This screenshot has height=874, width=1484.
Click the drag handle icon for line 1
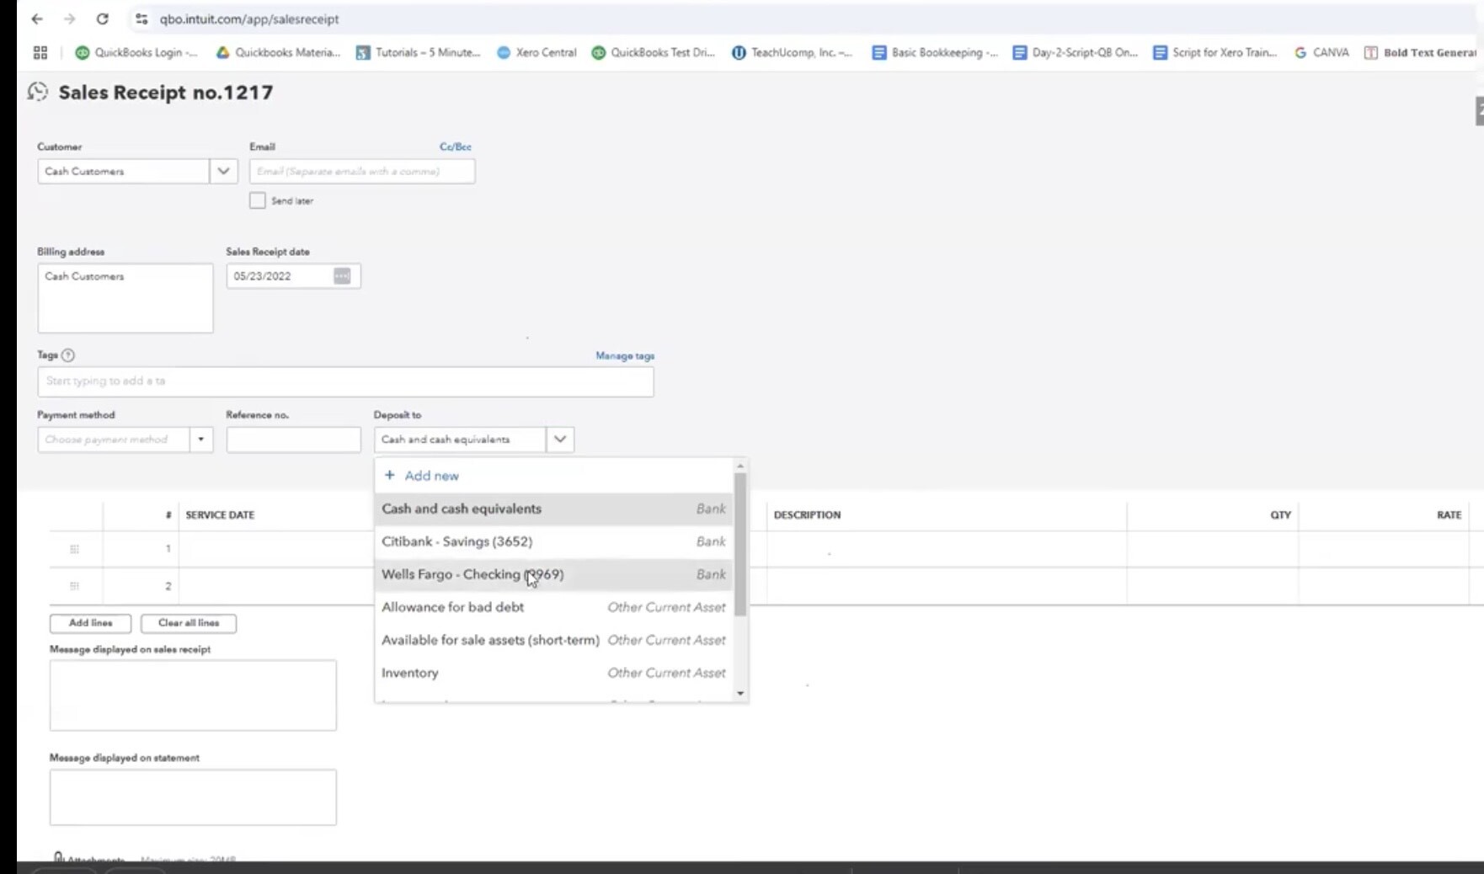point(74,549)
